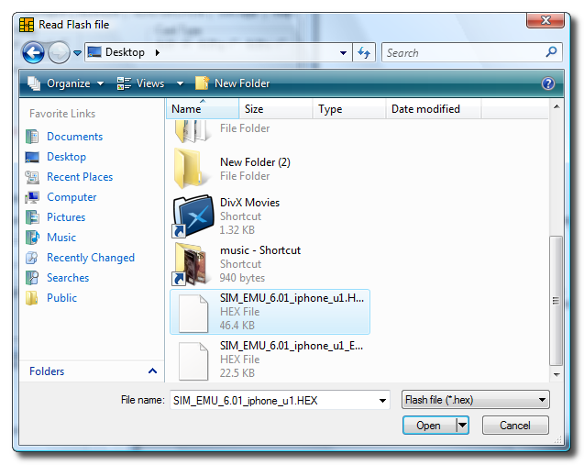Open the Desktop favorite link
Viewport: 584px width, 465px height.
[66, 157]
